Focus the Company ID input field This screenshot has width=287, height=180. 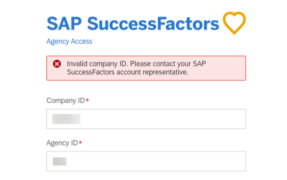tap(146, 119)
